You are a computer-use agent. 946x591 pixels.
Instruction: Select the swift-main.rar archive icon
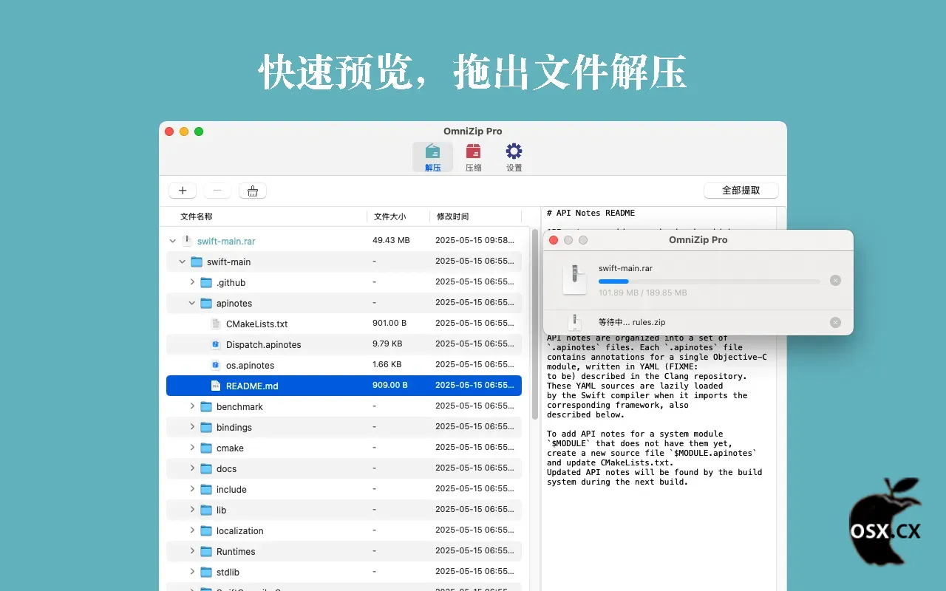pos(187,241)
